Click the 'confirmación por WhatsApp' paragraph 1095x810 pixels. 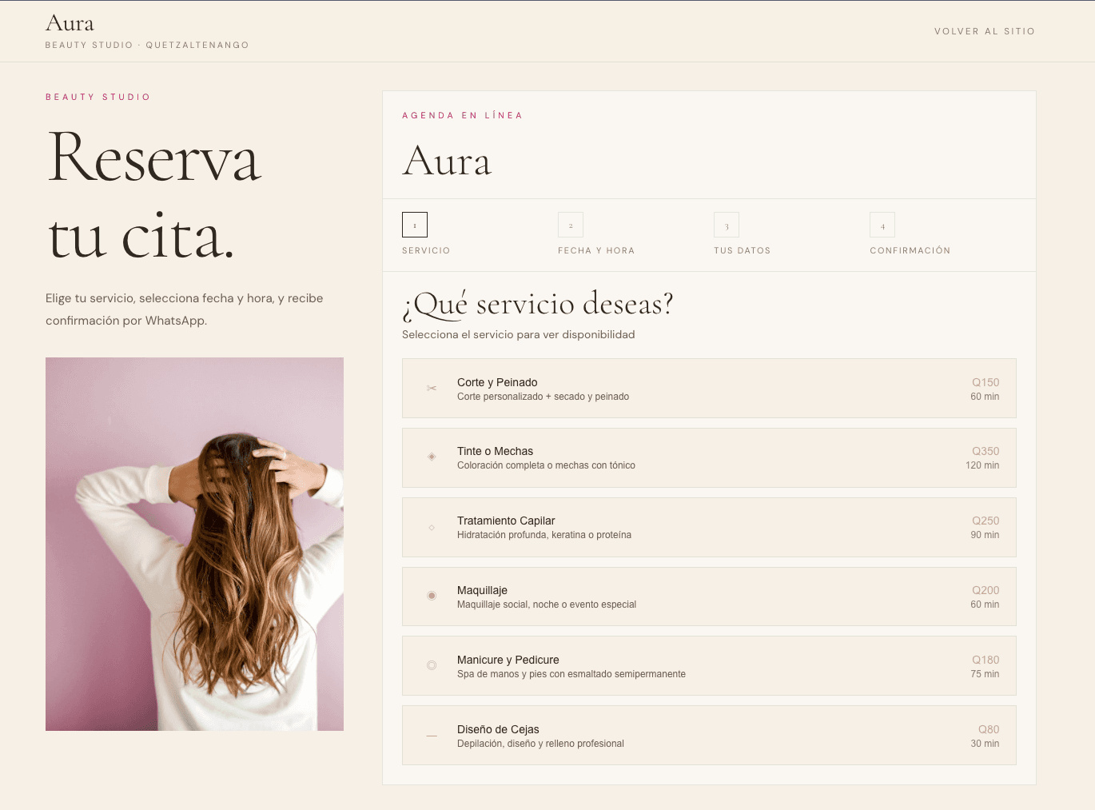185,309
